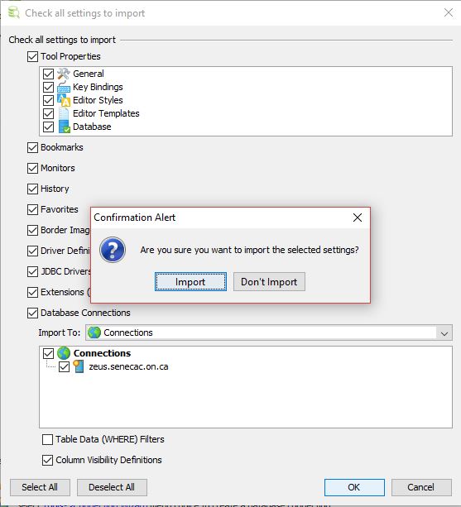The height and width of the screenshot is (507, 461).
Task: Open the Import To dropdown arrow
Action: 444,333
